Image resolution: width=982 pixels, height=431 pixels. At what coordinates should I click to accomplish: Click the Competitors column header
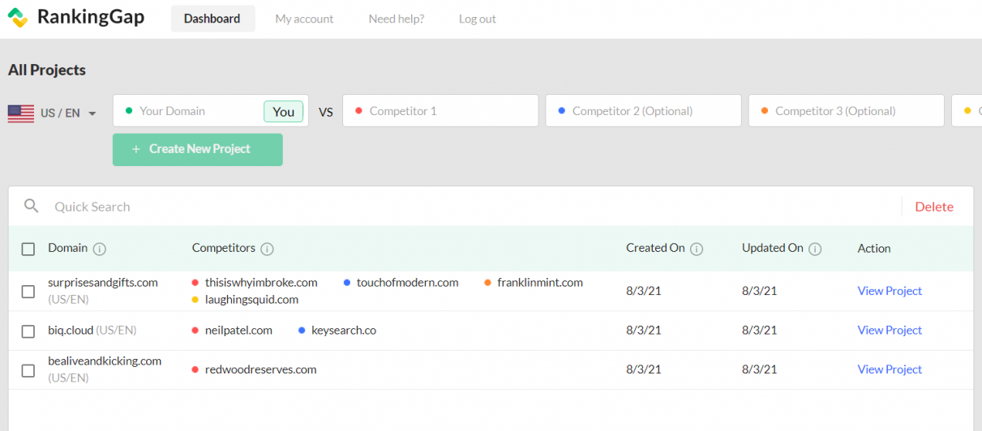tap(224, 248)
